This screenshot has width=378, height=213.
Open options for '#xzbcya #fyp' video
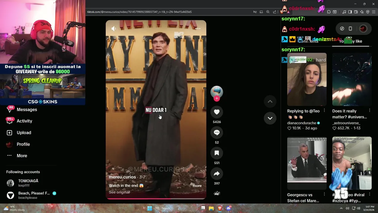click(x=369, y=194)
